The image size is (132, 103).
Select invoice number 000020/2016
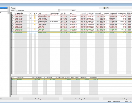[19, 23]
